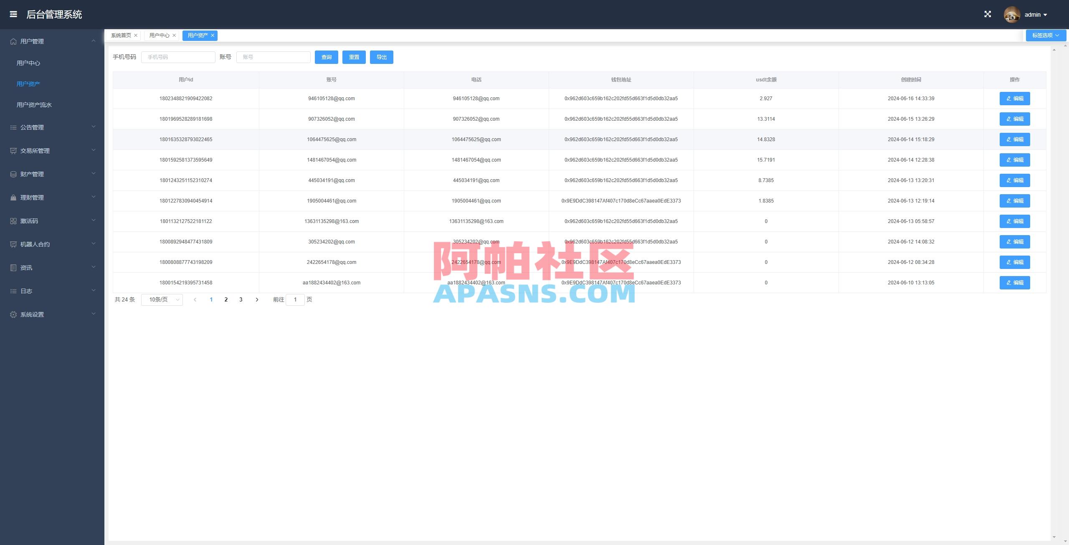Open the admin account dropdown menu
This screenshot has width=1069, height=545.
click(x=1035, y=14)
